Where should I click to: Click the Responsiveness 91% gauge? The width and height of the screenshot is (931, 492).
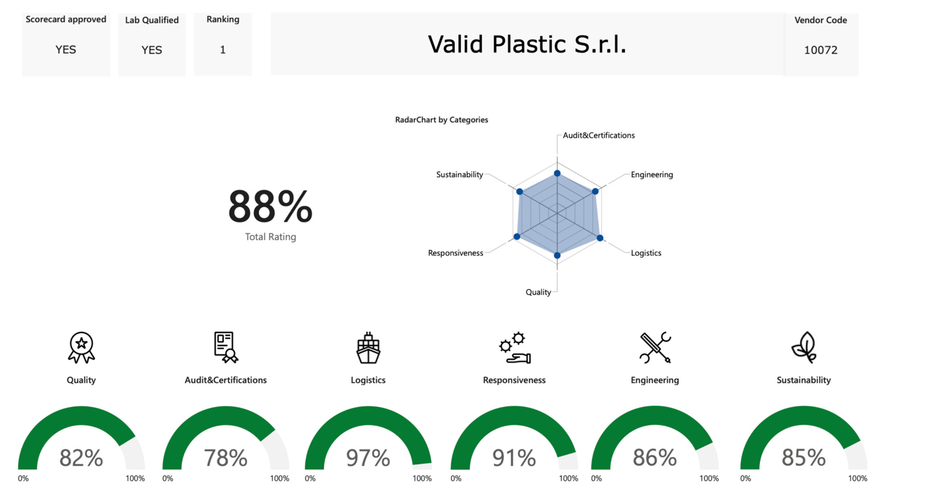click(x=515, y=446)
